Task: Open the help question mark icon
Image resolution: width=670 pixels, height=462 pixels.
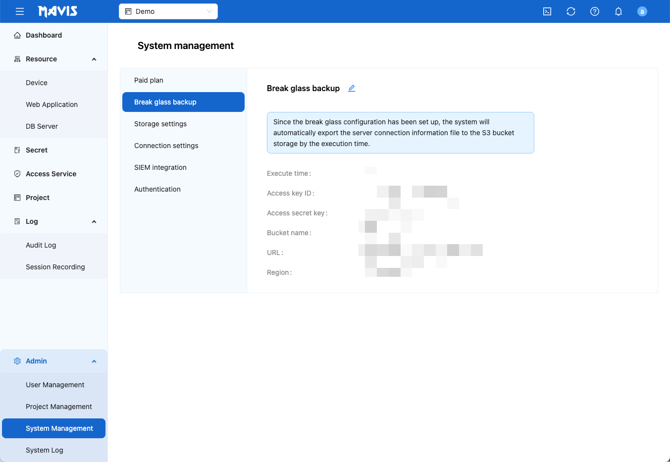Action: 595,11
